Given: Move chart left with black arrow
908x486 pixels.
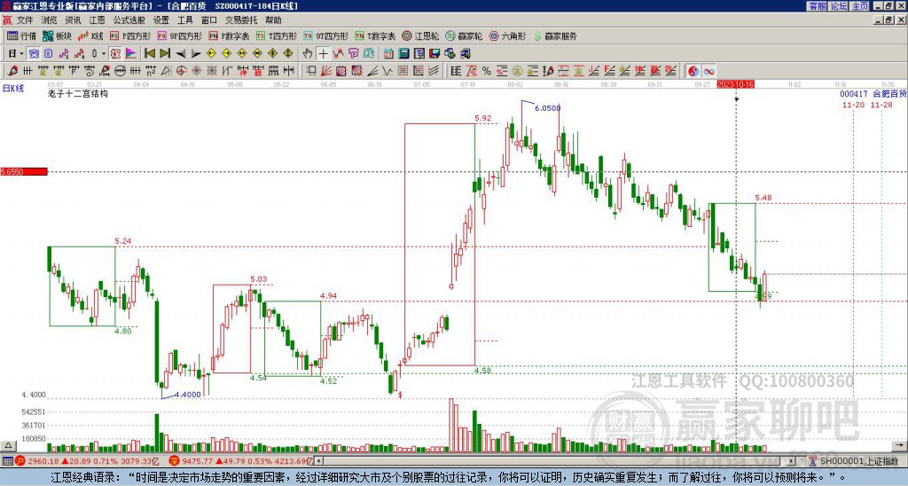Looking at the screenshot, I should tap(181, 54).
